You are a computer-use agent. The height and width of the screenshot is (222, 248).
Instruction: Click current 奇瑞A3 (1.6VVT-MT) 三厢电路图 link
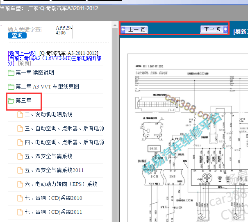[55, 60]
